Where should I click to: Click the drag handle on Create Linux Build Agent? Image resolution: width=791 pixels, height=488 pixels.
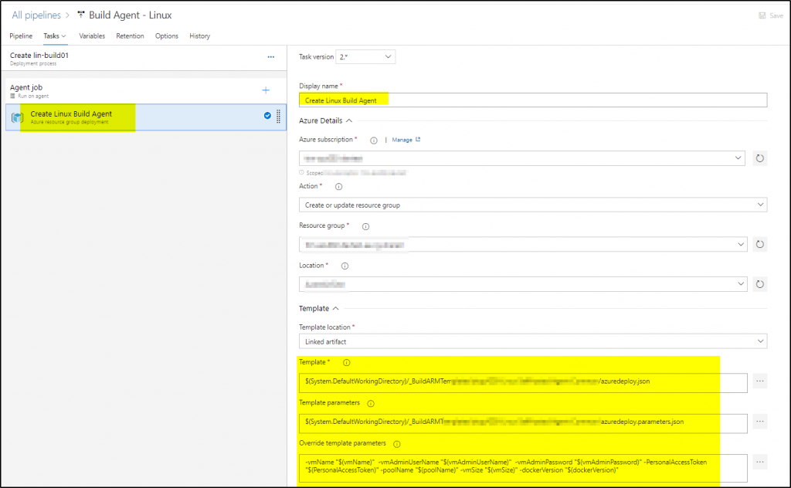[277, 117]
